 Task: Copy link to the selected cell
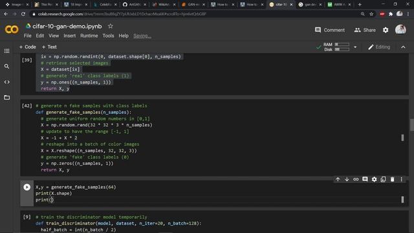click(x=356, y=179)
